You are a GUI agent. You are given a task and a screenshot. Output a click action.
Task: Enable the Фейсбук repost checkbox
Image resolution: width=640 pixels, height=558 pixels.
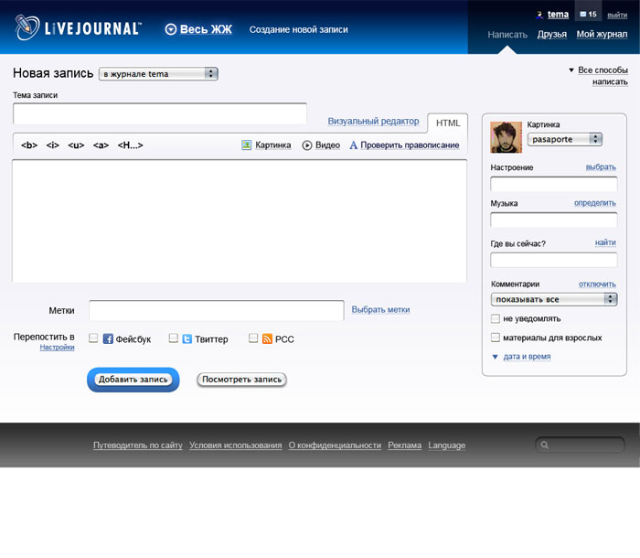click(x=93, y=338)
